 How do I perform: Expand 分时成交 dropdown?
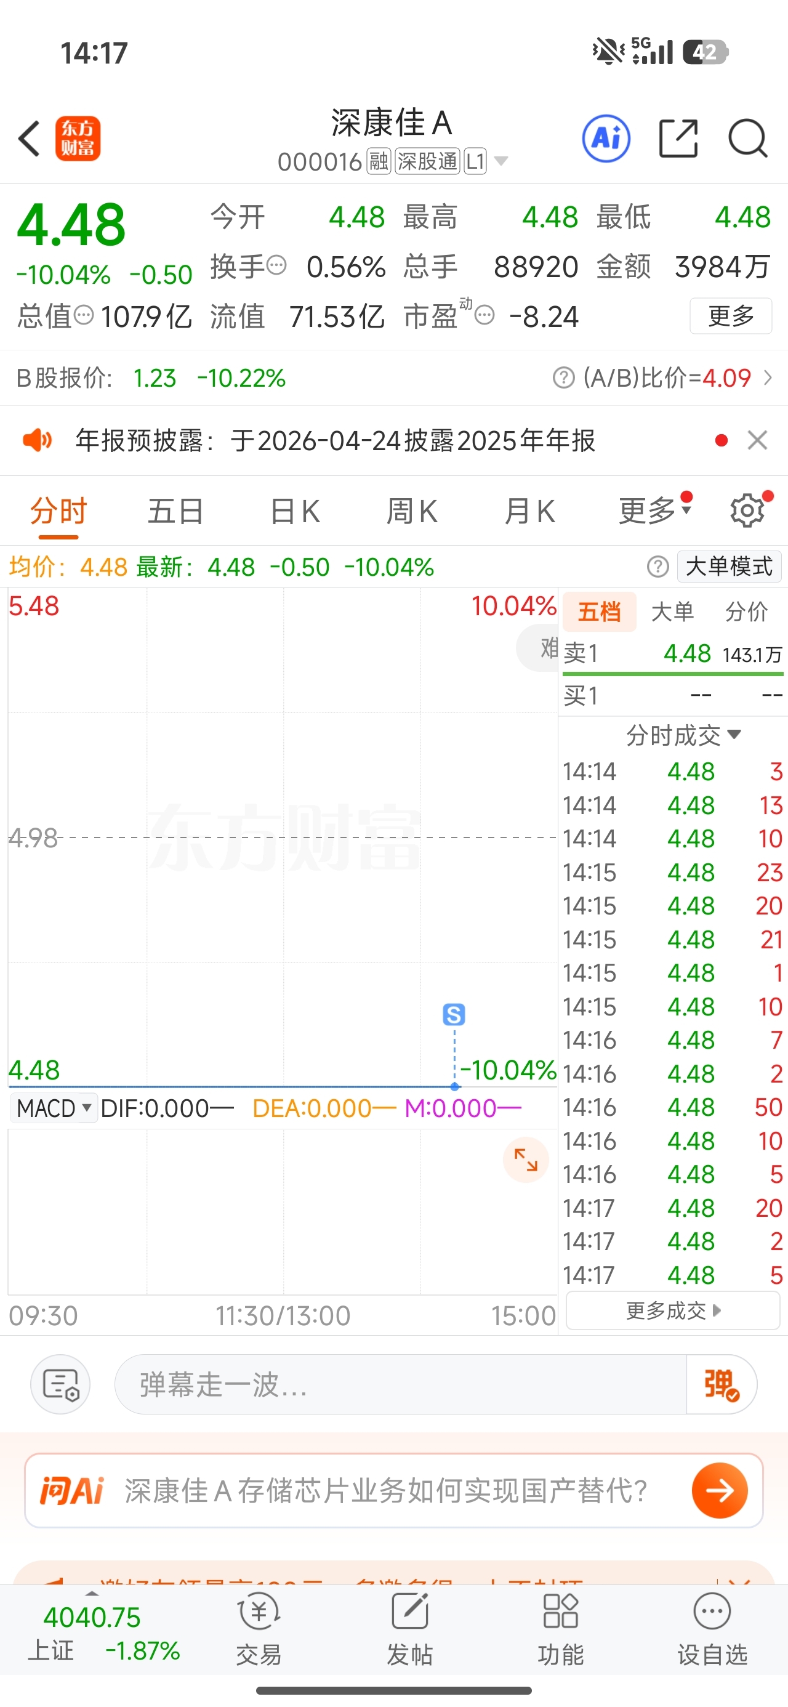coord(683,735)
